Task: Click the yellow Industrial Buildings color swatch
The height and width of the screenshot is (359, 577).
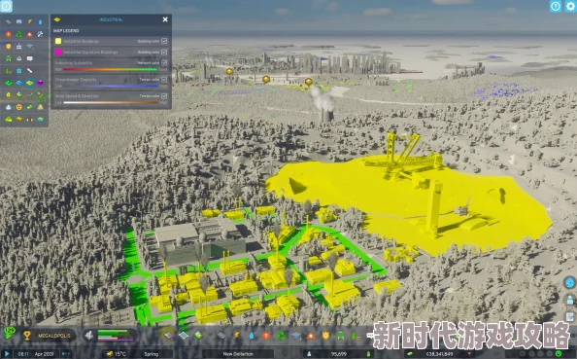Action: 58,41
